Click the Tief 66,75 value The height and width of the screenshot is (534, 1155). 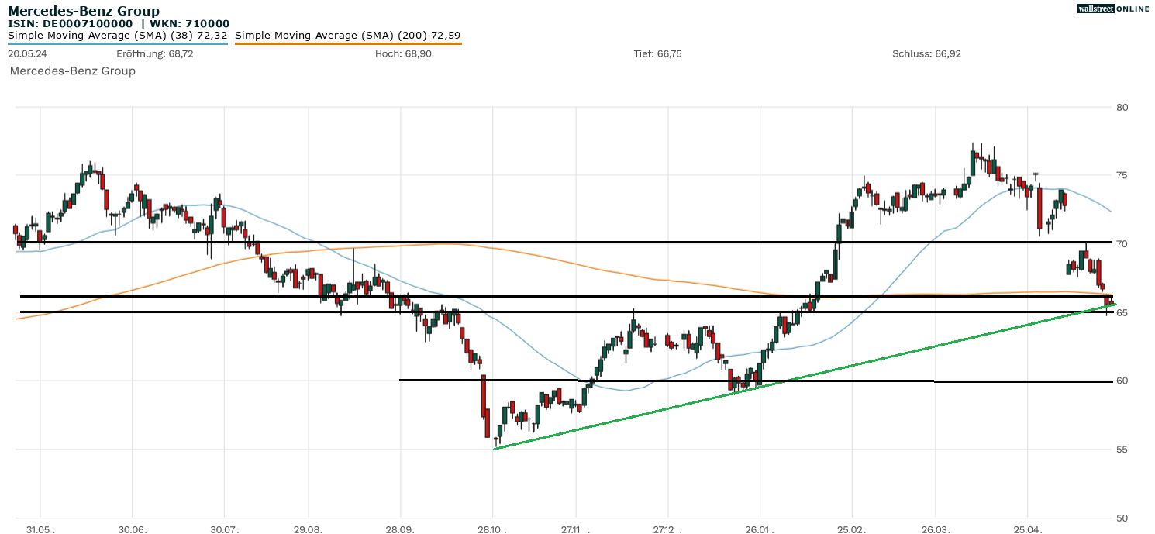click(657, 53)
